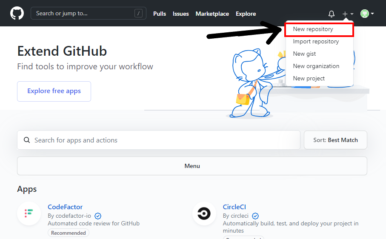Click the Explore free apps button
Viewport: 386px width, 239px height.
coord(54,91)
